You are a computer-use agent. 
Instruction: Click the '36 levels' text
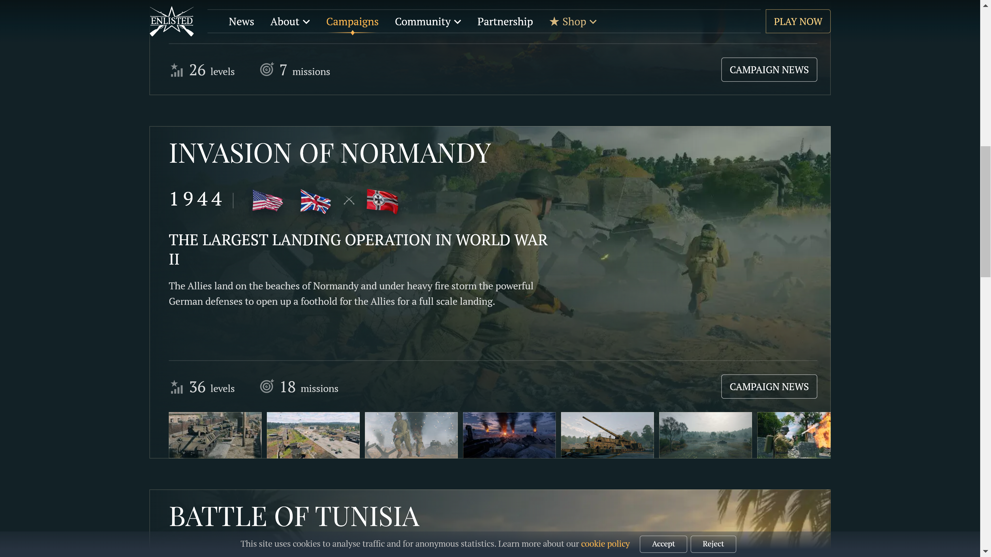[212, 387]
